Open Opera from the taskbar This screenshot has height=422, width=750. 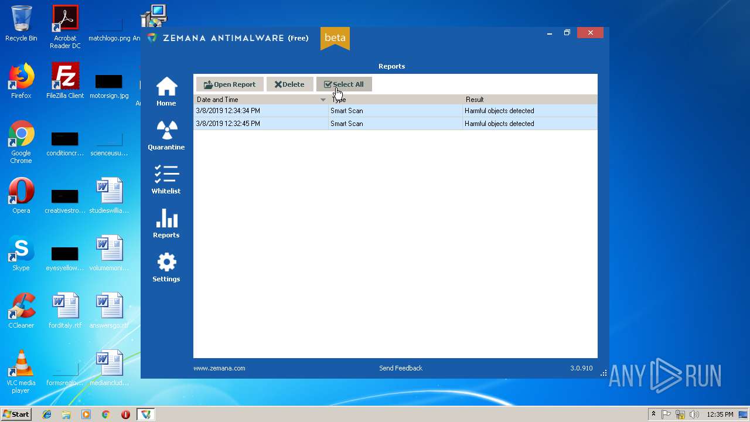click(125, 414)
